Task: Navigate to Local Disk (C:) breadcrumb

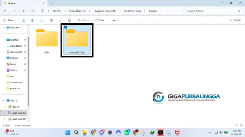Action: click(77, 11)
